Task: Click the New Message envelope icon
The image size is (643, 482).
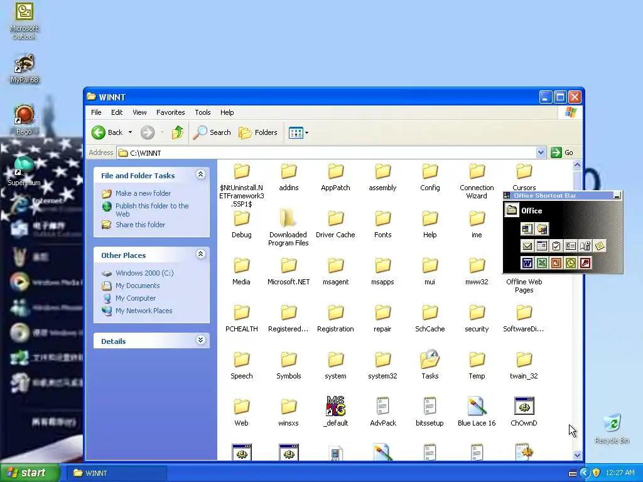Action: coord(527,246)
